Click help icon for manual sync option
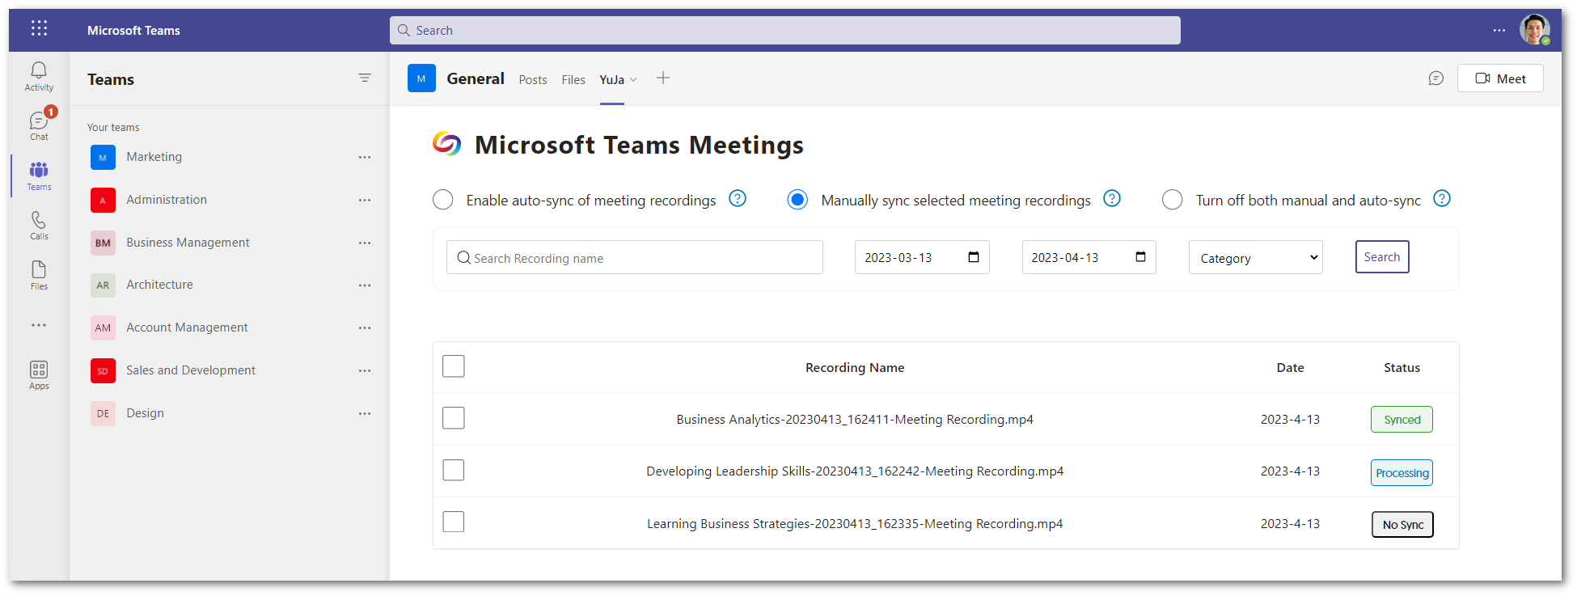 [1112, 198]
